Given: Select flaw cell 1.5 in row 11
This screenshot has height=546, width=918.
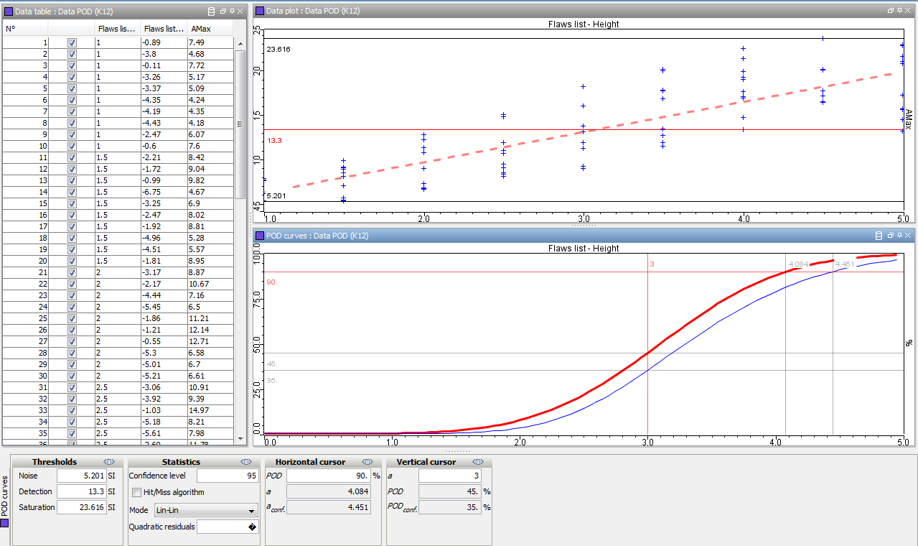Looking at the screenshot, I should [117, 157].
